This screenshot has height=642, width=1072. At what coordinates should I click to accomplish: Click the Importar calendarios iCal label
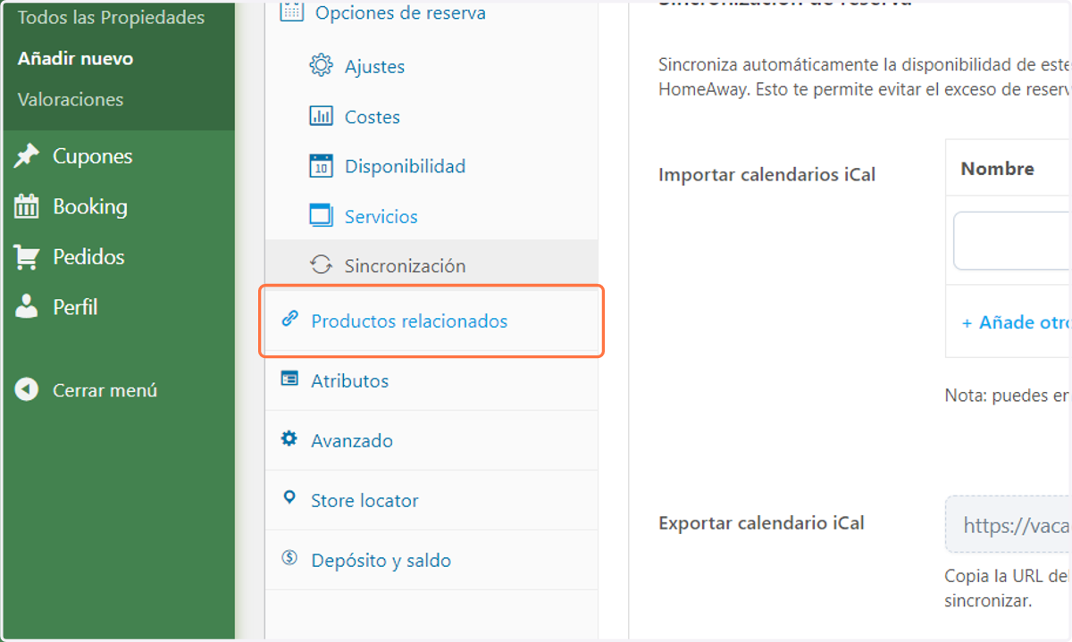(766, 175)
